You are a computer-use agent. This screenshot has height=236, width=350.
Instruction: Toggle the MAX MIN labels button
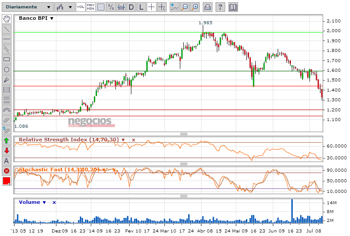coord(91,7)
